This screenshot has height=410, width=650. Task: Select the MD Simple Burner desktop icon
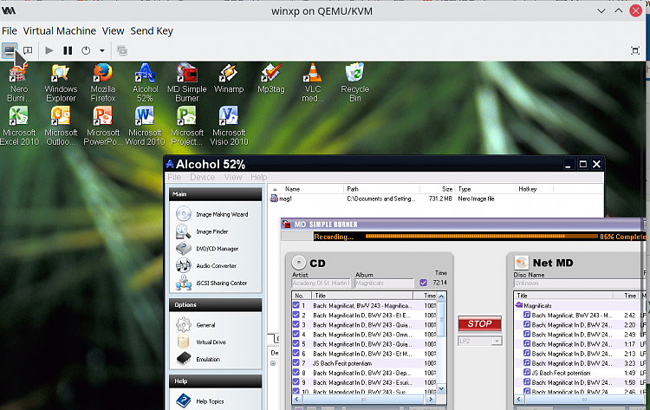(x=187, y=82)
